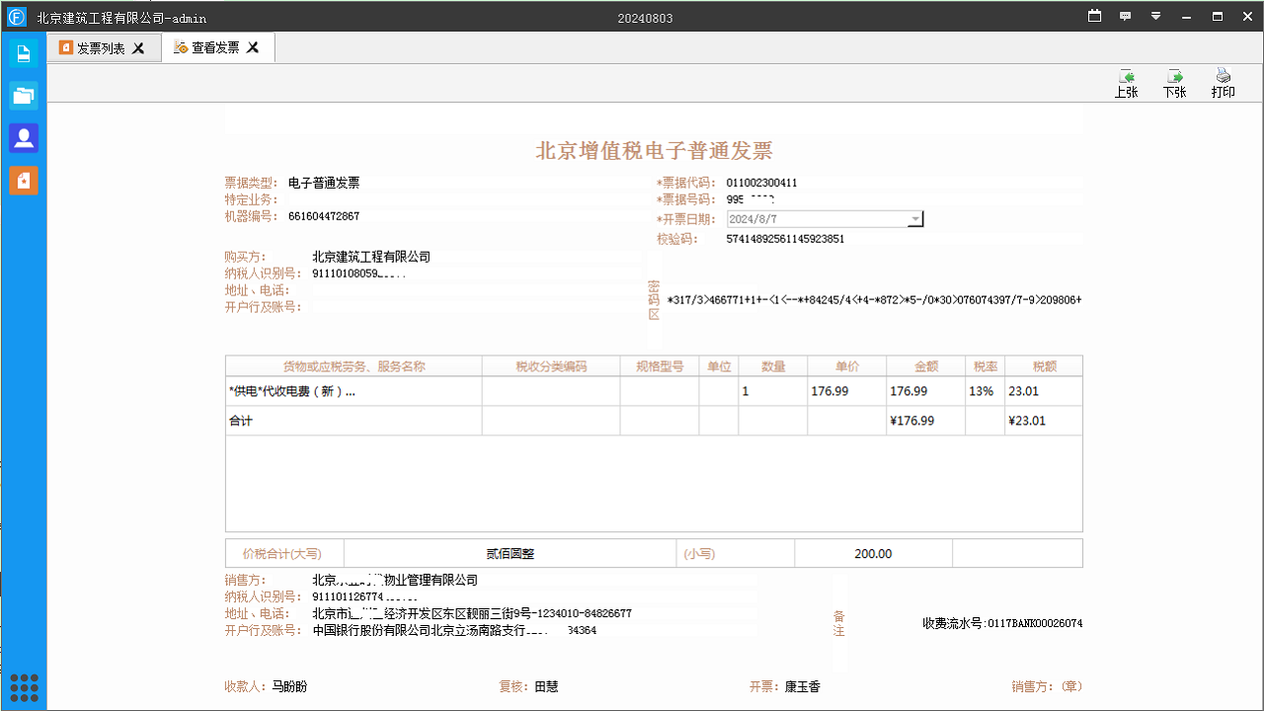Image resolution: width=1264 pixels, height=711 pixels.
Task: Click the 复核 name 田慧
Action: pos(546,686)
